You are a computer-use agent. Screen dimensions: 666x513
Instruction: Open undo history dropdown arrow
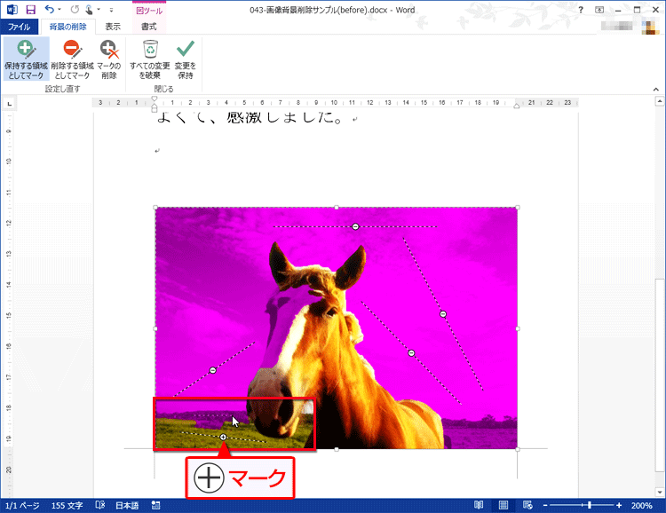(59, 10)
